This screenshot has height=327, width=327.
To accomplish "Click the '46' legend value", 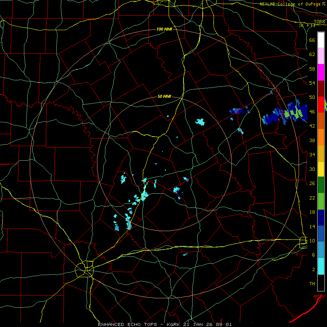I will click(x=312, y=112).
